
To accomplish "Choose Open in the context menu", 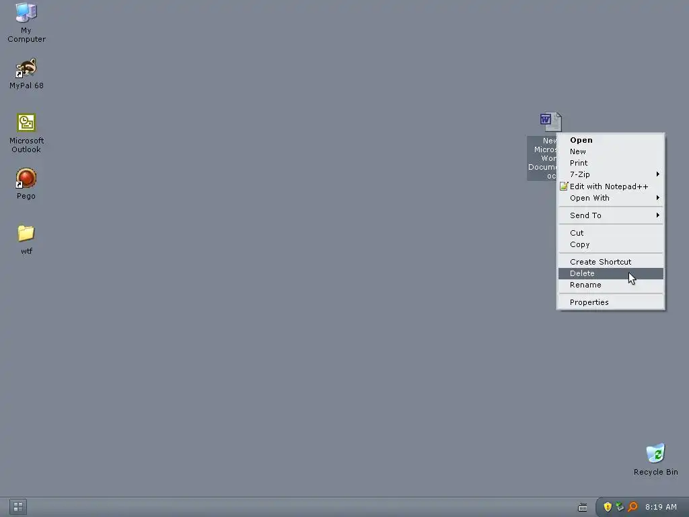I will coord(611,140).
